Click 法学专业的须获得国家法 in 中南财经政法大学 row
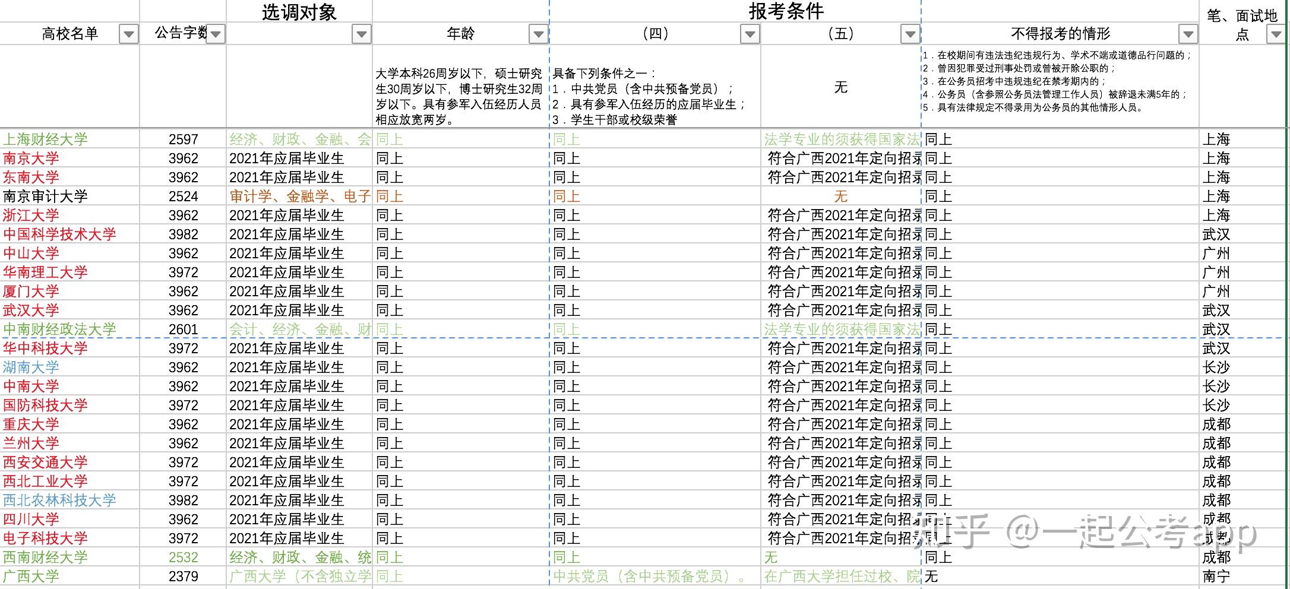Screen dimensions: 1290x589 click(841, 330)
